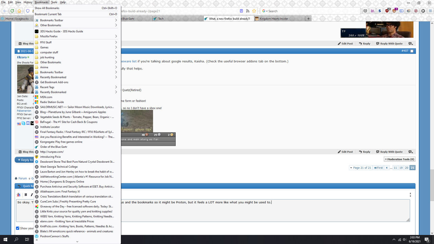434x244 pixels.
Task: Go to the Firefox Home button
Action: tap(19, 11)
